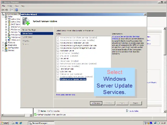167x125 pixels.
Task: Expand the Configuration tree node
Action: (x=3, y=48)
